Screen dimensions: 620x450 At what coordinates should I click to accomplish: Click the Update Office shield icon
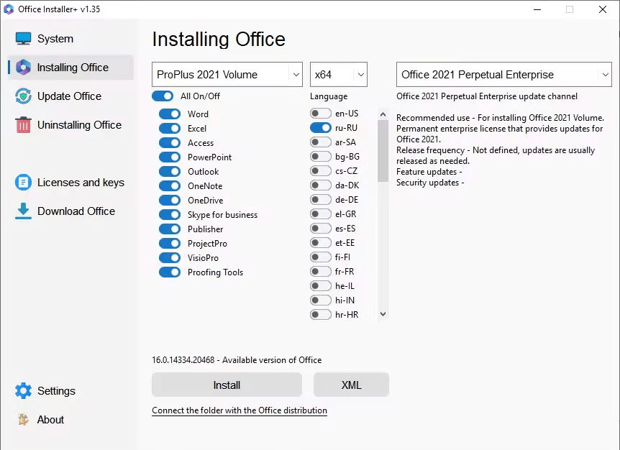pyautogui.click(x=23, y=96)
